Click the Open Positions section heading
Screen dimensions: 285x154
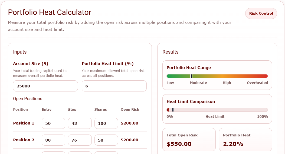28,99
